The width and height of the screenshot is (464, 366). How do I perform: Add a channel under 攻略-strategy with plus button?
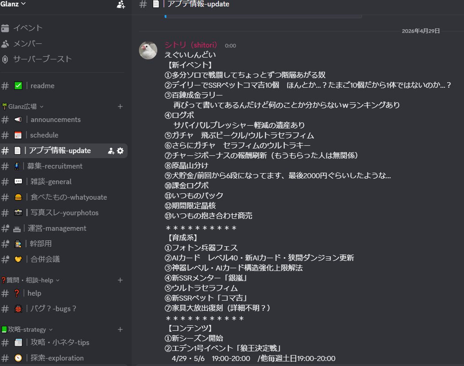120,329
